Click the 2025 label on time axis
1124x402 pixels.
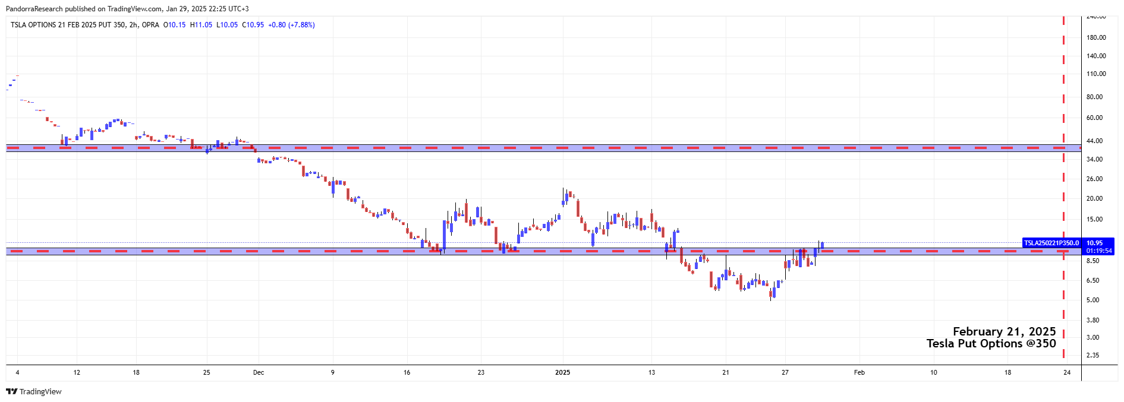pyautogui.click(x=562, y=372)
